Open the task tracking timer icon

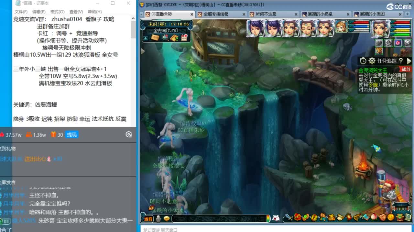363,61
